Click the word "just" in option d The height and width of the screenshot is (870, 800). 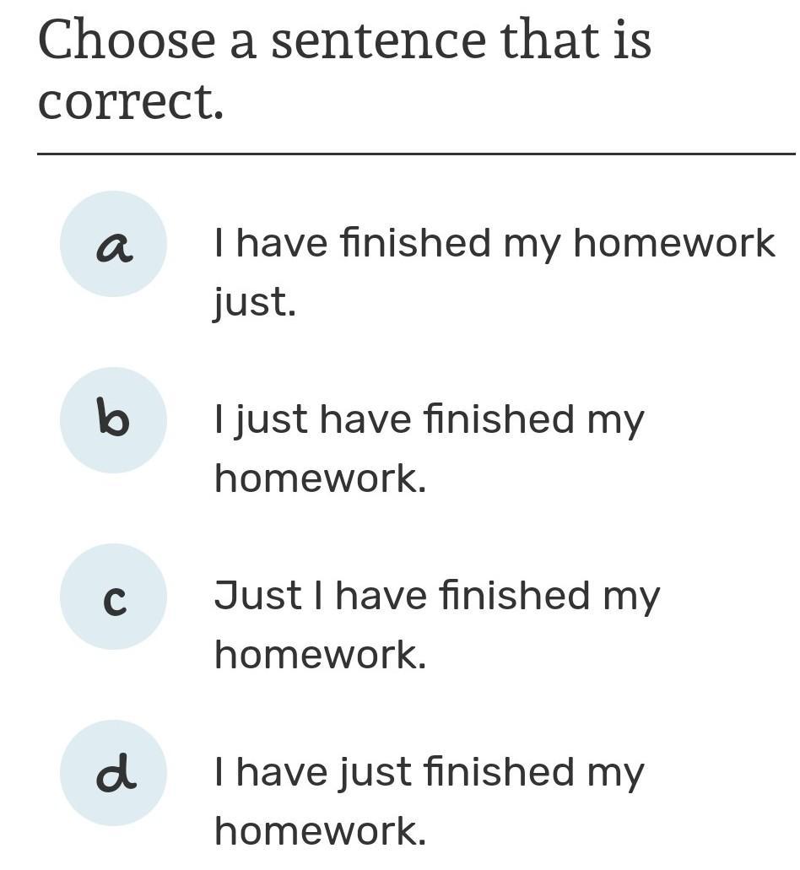(378, 773)
